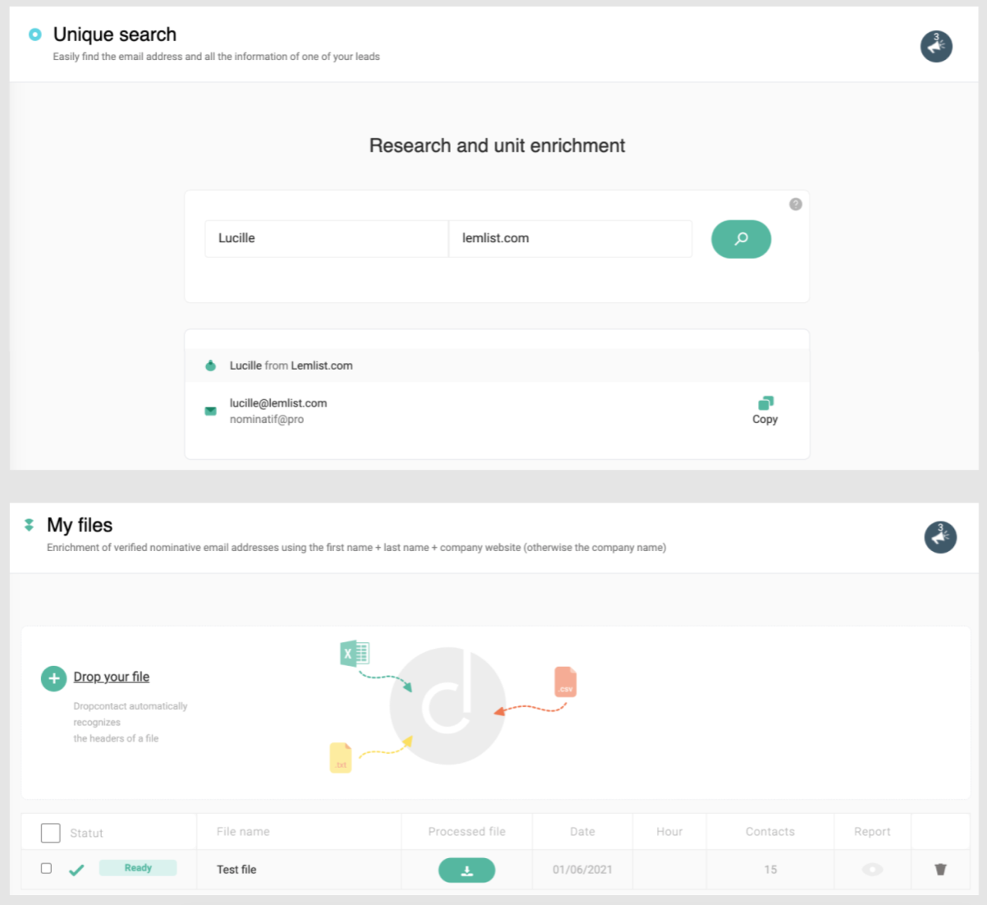Click the magnifier search button
The image size is (987, 905).
741,239
